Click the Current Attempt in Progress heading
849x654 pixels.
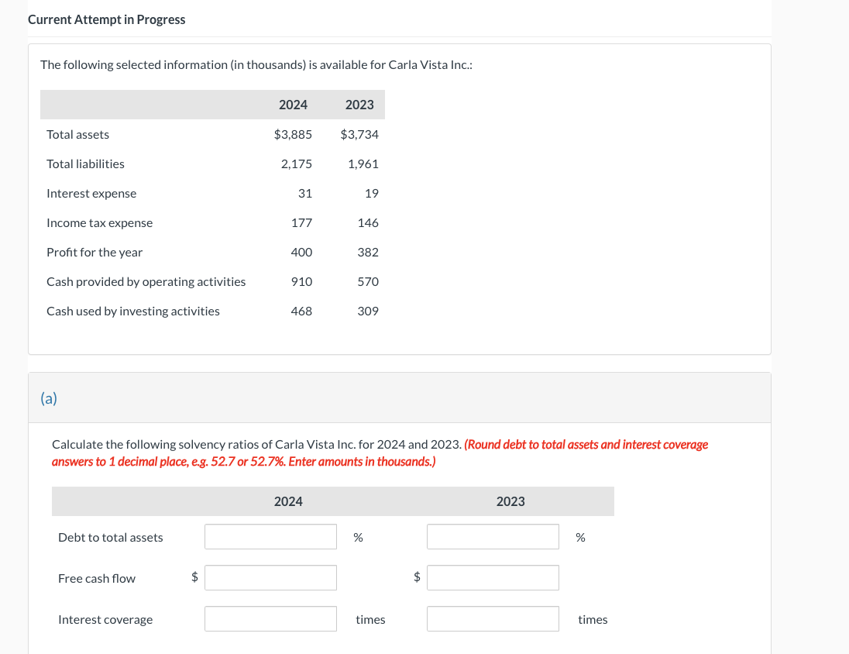106,19
